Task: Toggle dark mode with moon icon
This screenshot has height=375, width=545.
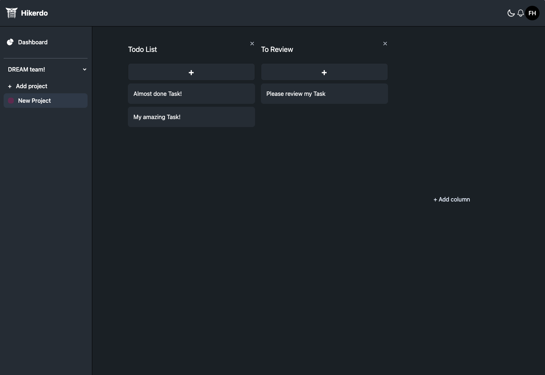Action: (x=511, y=13)
